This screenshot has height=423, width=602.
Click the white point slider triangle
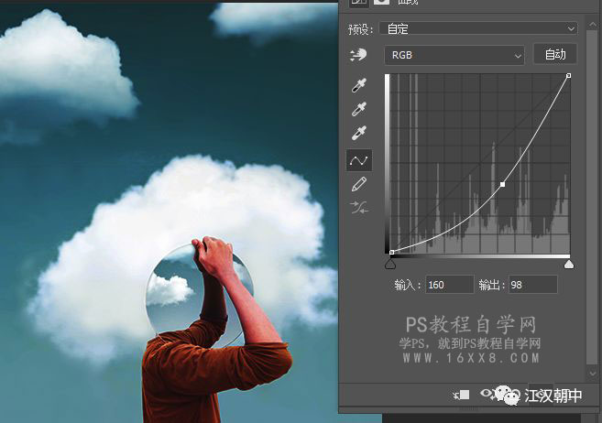[x=569, y=265]
